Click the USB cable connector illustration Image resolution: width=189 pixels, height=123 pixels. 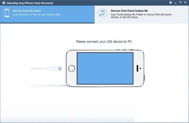tap(46, 68)
